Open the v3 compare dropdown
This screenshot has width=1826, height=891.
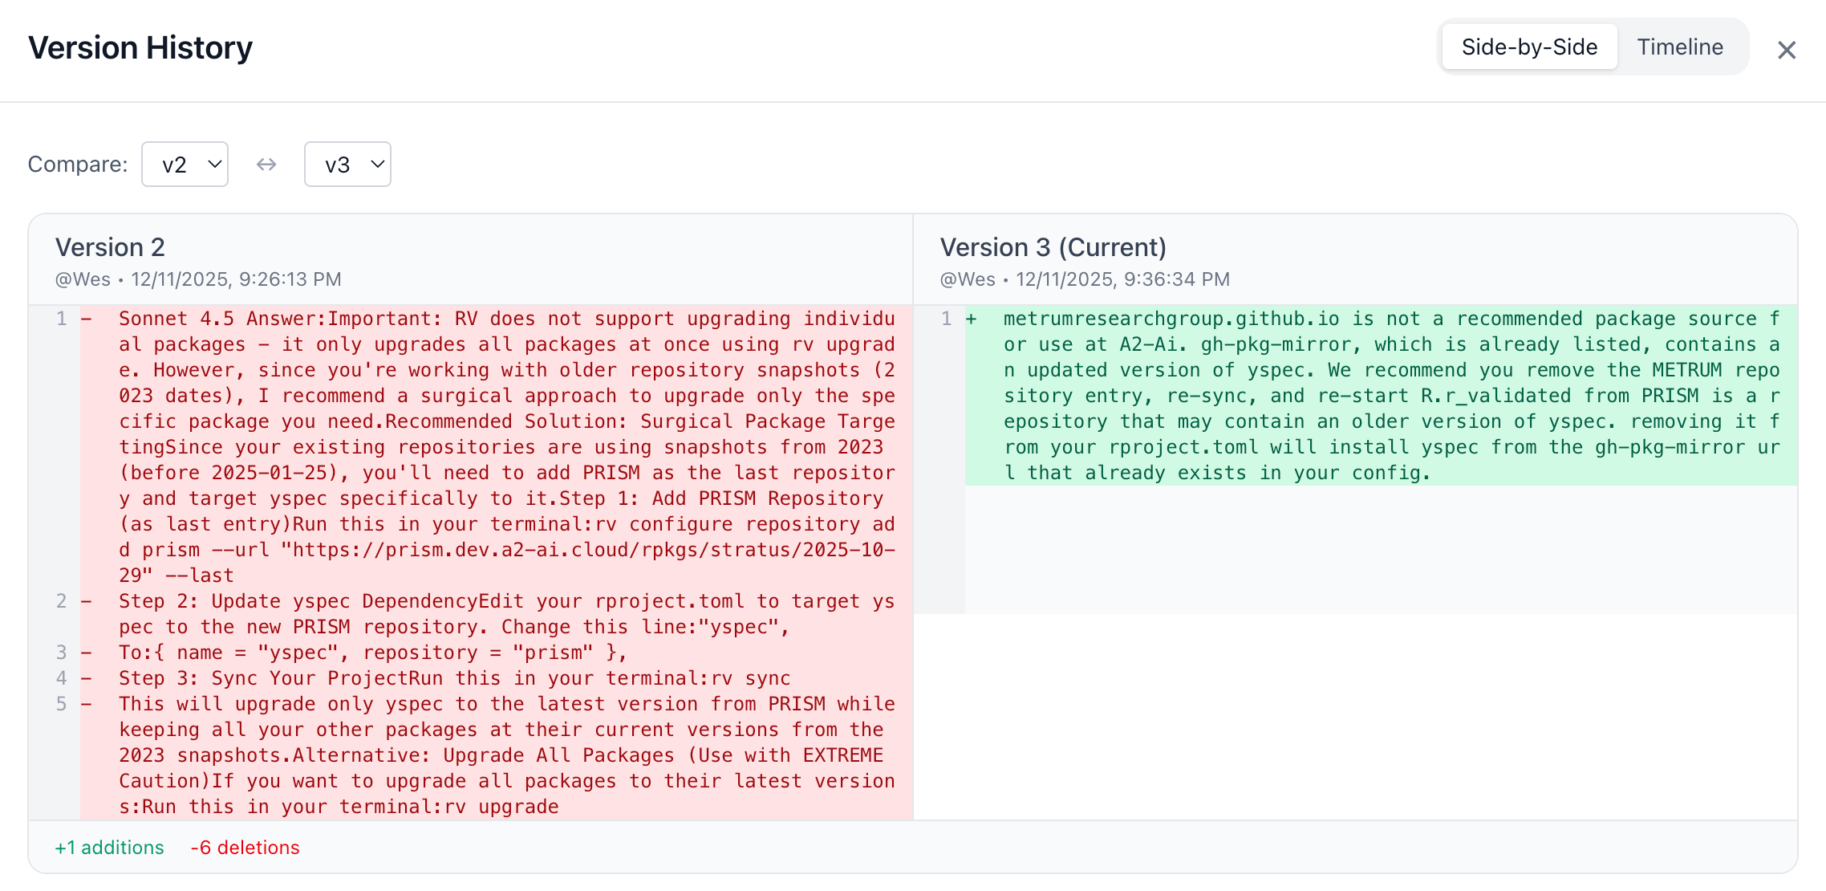[x=347, y=165]
